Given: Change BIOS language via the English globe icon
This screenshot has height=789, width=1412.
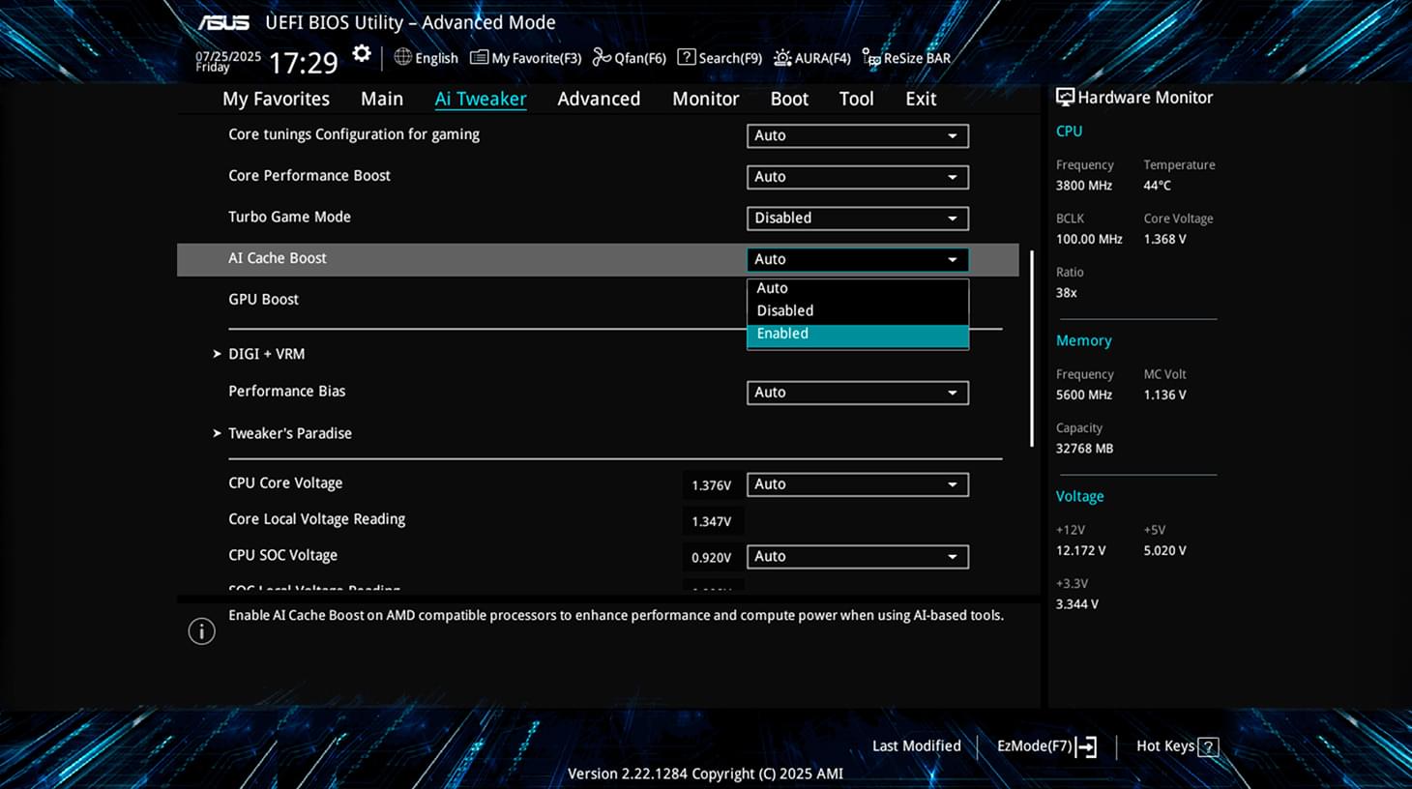Looking at the screenshot, I should 403,57.
